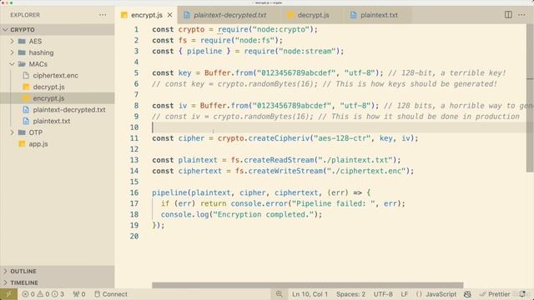Click the horizontal scrollbar of the editor
Viewport: 534px width, 300px height.
pos(308,285)
